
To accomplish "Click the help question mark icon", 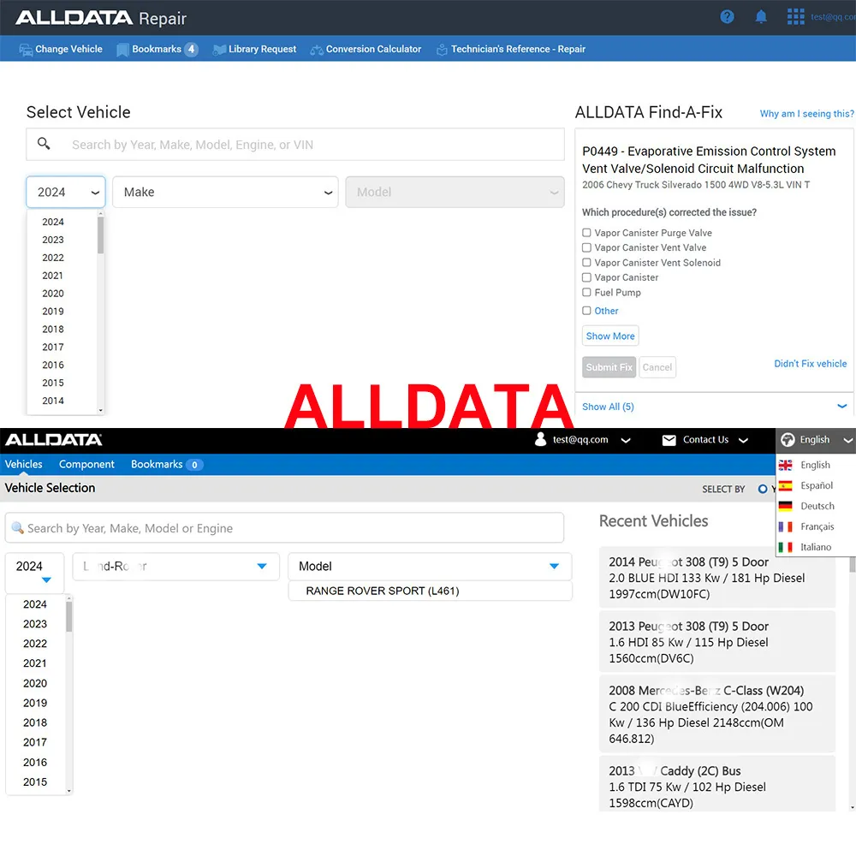I will pyautogui.click(x=727, y=16).
